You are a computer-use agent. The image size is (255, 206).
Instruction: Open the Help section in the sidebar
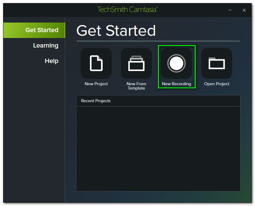pyautogui.click(x=51, y=61)
